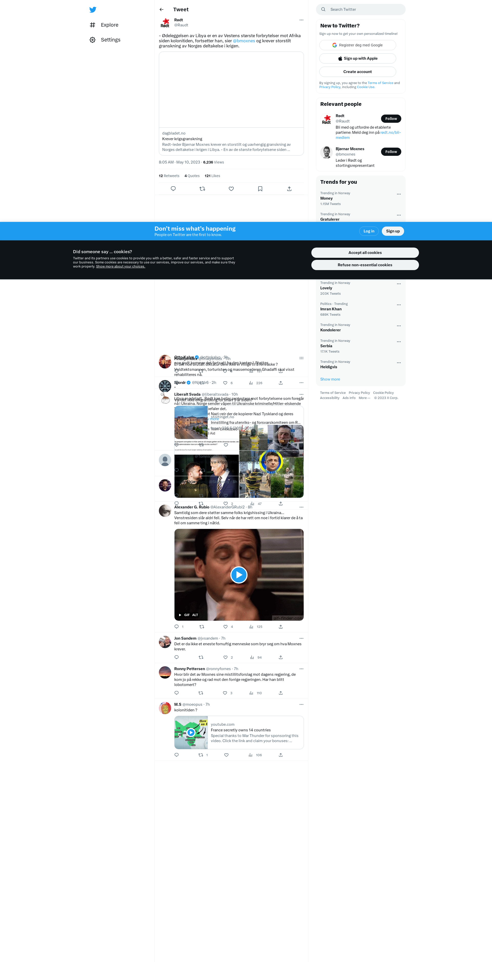The height and width of the screenshot is (962, 492).
Task: Click the @bmoxnes mention in the tweet
Action: 244,41
